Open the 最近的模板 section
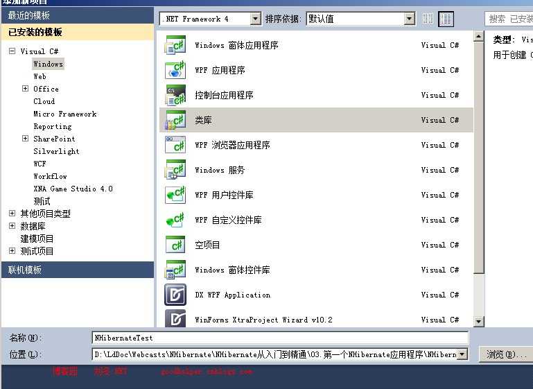The width and height of the screenshot is (533, 389). (78, 15)
